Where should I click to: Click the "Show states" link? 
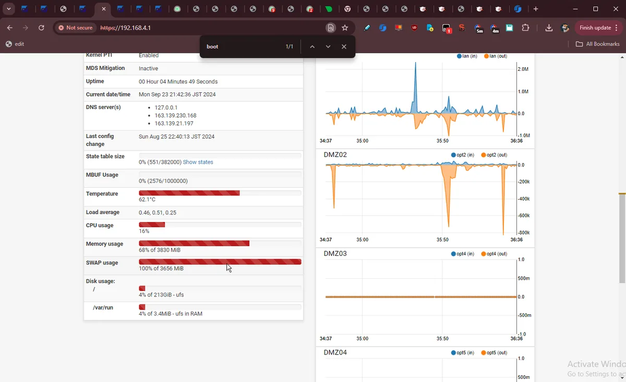[198, 162]
